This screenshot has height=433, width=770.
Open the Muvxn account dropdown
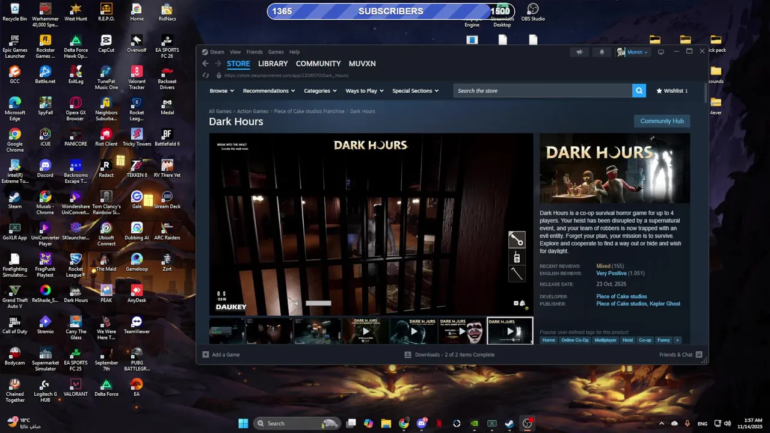[x=632, y=52]
